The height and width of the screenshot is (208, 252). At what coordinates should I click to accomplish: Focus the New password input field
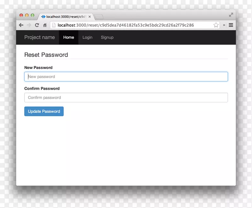pyautogui.click(x=126, y=76)
